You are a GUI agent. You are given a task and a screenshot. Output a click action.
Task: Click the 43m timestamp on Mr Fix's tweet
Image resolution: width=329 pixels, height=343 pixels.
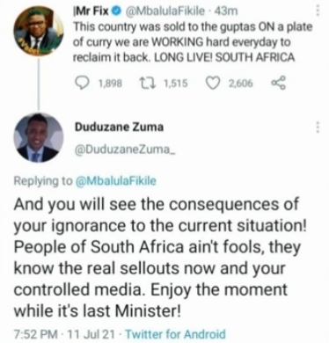(x=225, y=11)
